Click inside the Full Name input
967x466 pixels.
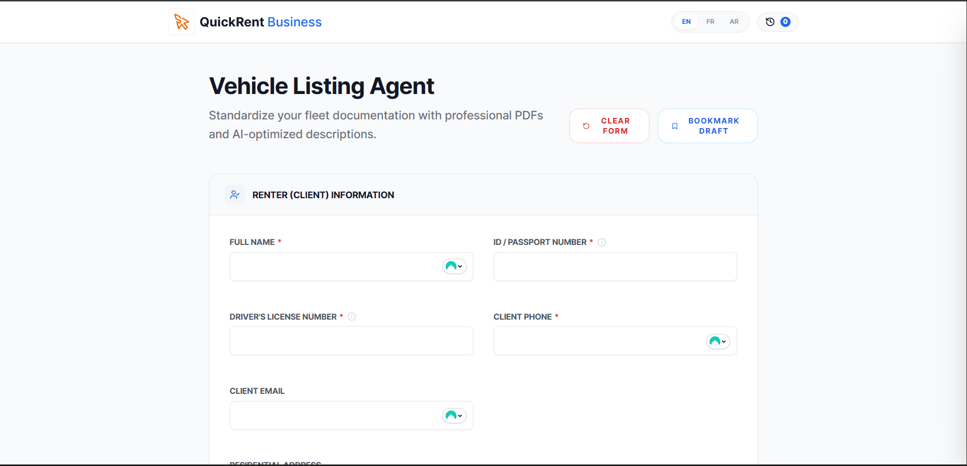point(330,266)
